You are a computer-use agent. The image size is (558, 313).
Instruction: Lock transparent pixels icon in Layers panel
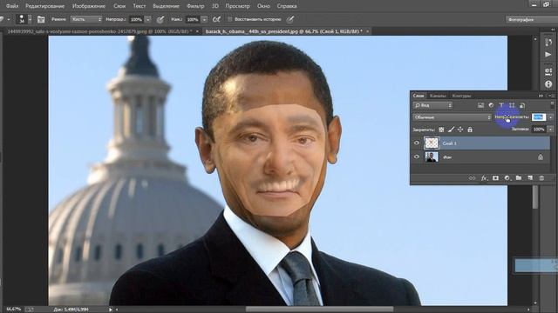[441, 130]
